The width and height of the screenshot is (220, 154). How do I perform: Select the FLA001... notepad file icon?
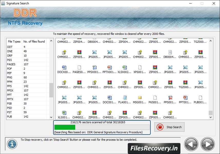pyautogui.click(x=125, y=98)
